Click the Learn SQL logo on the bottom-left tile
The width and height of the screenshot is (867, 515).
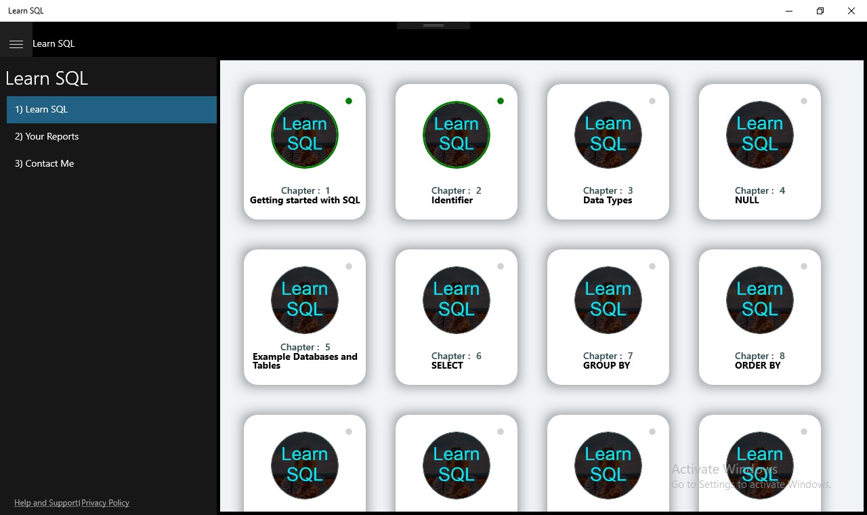coord(304,465)
